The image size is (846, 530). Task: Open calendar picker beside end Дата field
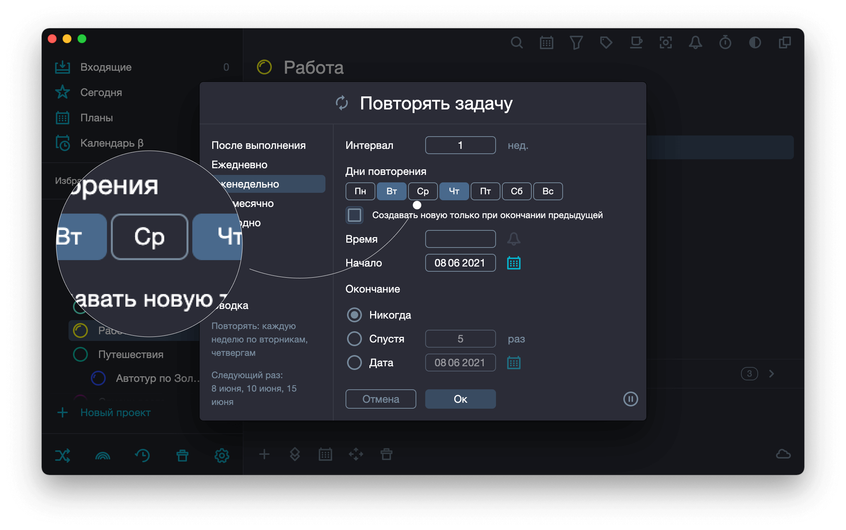513,363
